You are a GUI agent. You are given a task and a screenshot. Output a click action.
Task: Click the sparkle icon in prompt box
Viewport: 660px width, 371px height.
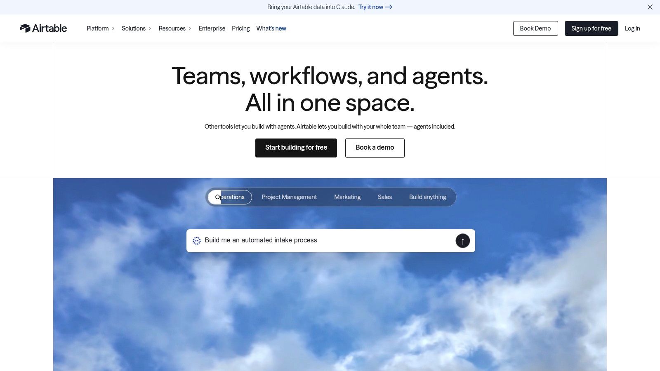[x=197, y=241]
